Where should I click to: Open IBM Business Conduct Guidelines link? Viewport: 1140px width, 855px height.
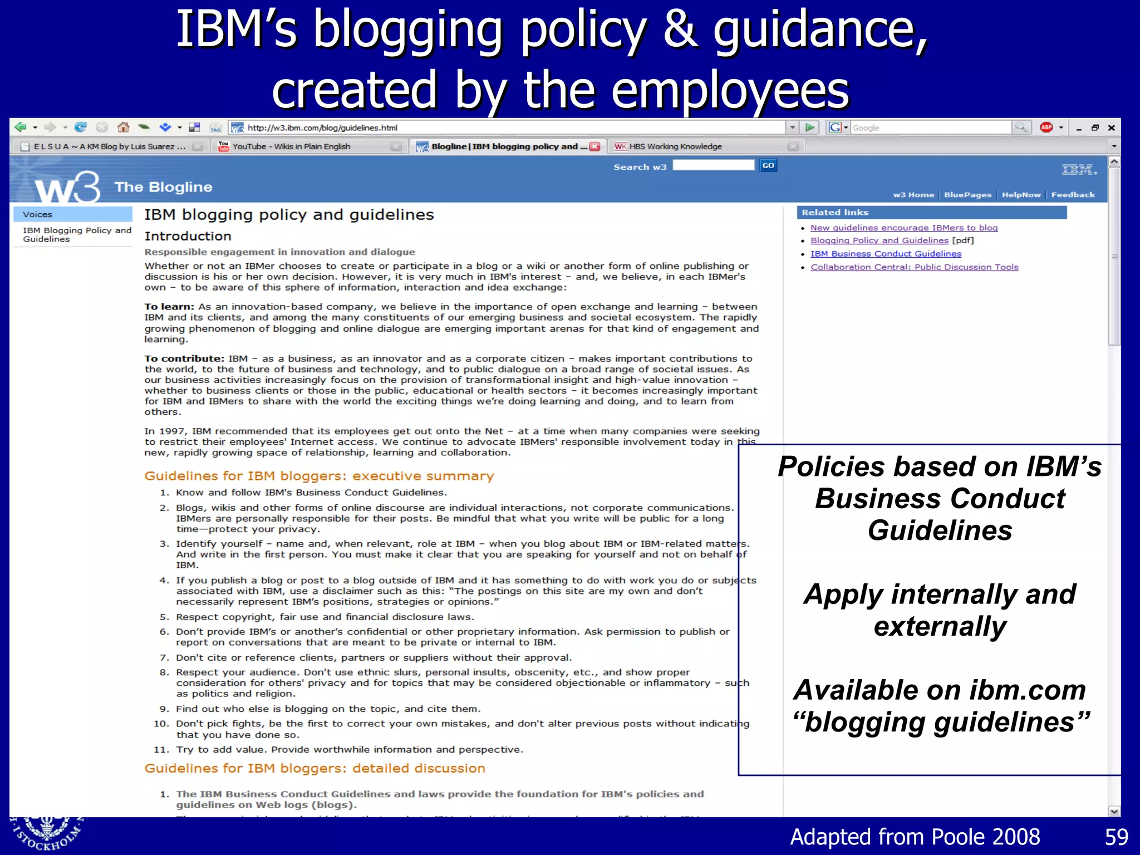coord(886,254)
